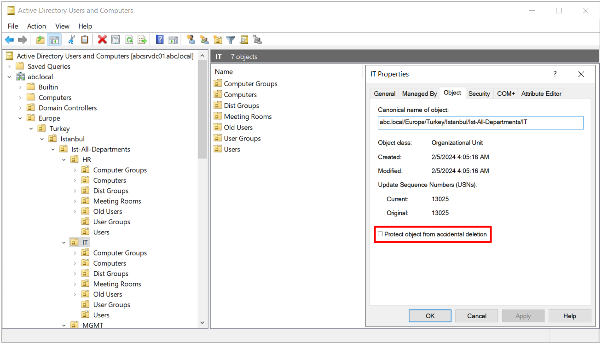Toggle the Show/Hide Console Tree toolbar icon

pyautogui.click(x=54, y=40)
